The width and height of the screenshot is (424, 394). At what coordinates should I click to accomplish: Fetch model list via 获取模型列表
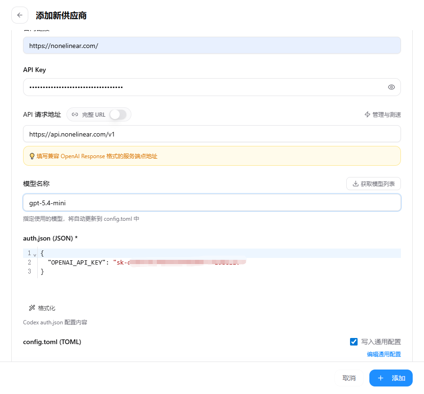[374, 184]
